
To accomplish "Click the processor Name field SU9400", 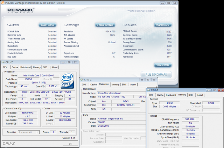I will [38, 76].
